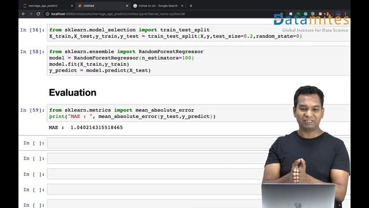Click the MAE : 1.040214315518465 output
Viewport: 369px width, 208px height.
tap(86, 127)
